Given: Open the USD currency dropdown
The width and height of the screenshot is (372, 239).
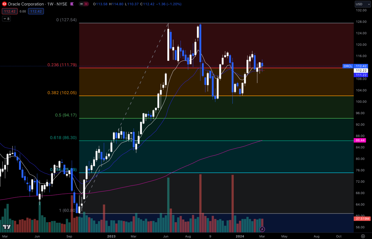Looking at the screenshot, I should point(362,4).
